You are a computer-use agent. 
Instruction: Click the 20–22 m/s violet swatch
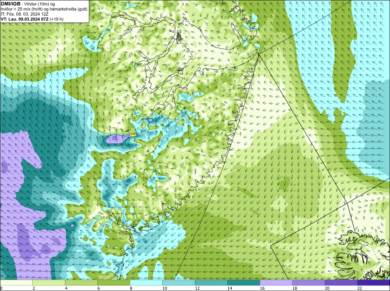(341, 283)
